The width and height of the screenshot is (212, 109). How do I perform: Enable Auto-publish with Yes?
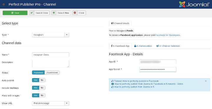pos(36,80)
